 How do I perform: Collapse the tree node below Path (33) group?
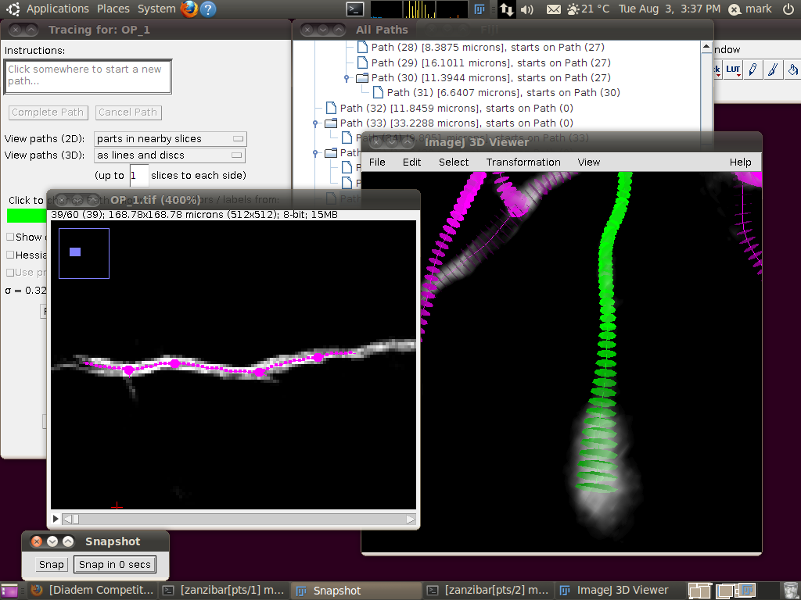click(315, 152)
